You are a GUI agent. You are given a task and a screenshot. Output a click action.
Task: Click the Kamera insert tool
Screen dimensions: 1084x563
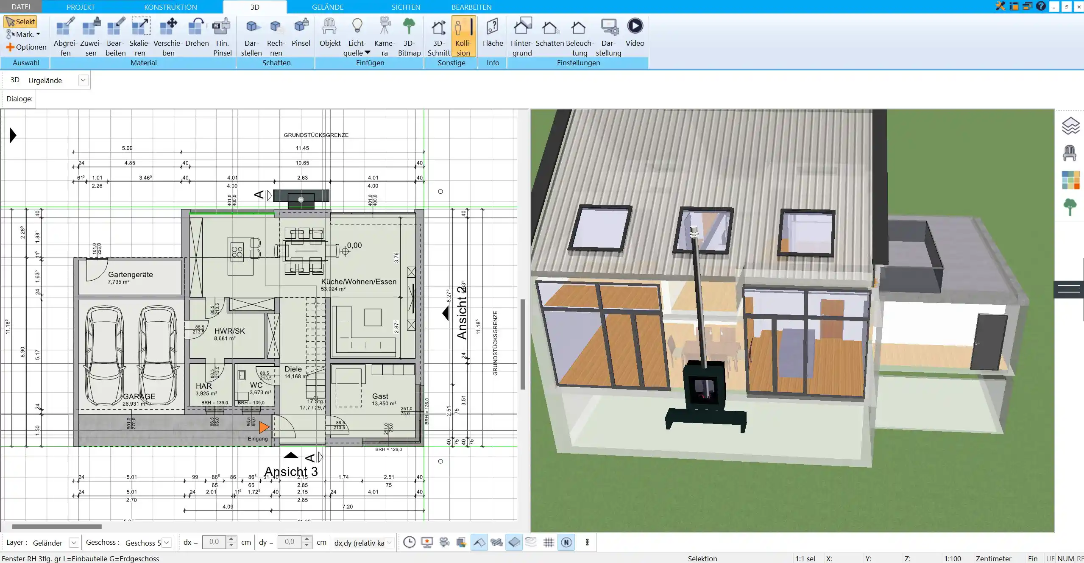[385, 36]
